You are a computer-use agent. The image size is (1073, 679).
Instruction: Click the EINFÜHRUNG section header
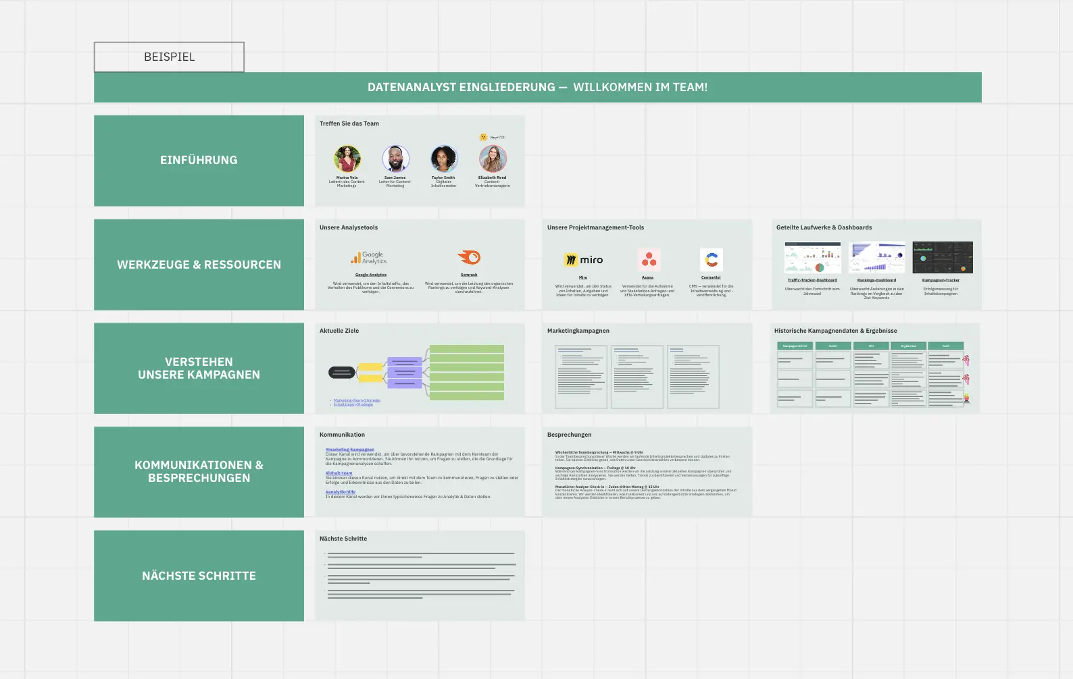click(199, 161)
